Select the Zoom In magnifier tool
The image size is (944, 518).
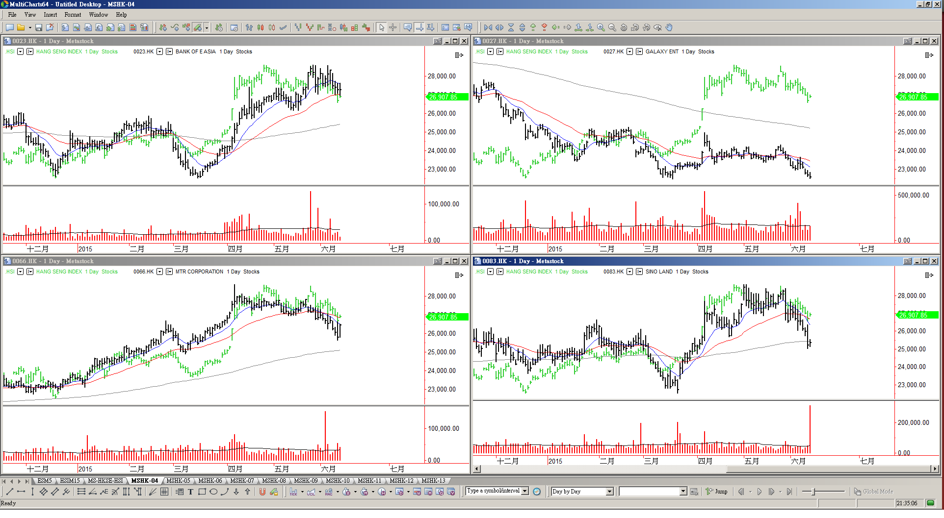(x=601, y=27)
